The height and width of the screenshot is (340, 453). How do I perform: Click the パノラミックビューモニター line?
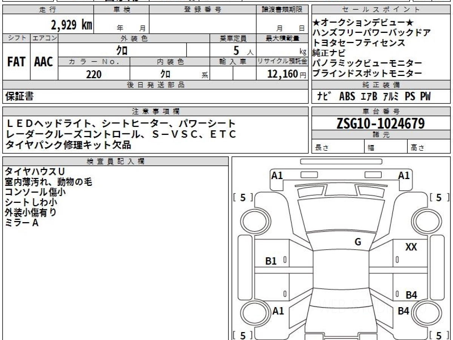click(x=367, y=63)
